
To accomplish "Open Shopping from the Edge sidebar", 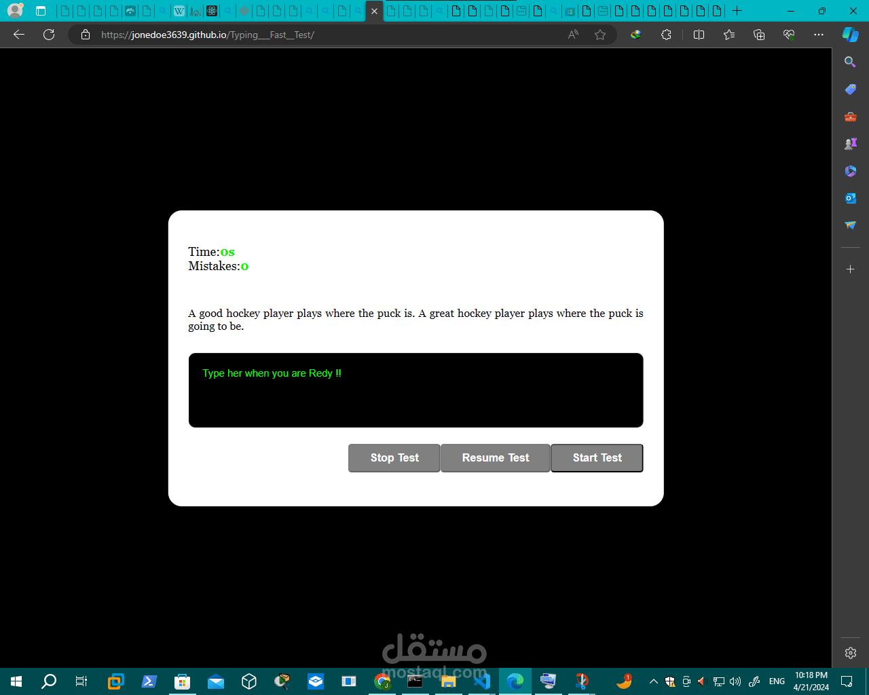I will (850, 89).
